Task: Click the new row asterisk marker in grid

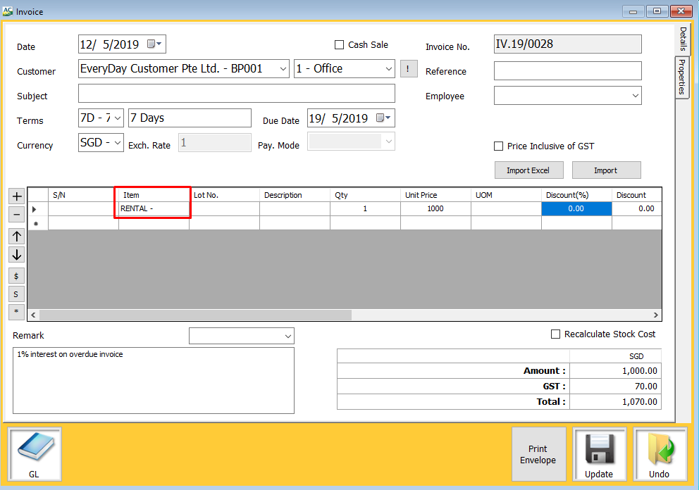Action: coord(36,223)
